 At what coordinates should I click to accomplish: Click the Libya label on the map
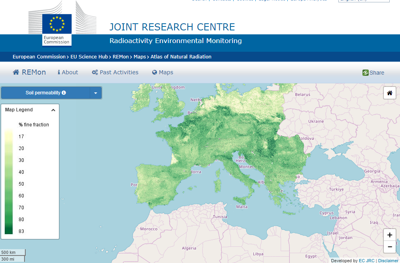258,254
